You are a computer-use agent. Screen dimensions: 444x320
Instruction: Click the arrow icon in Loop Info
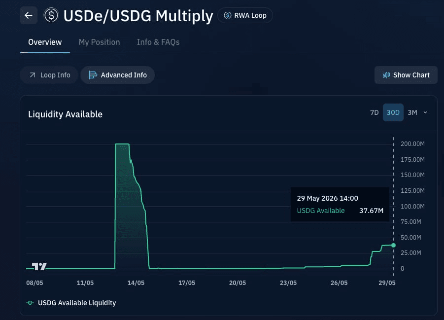[x=33, y=75]
